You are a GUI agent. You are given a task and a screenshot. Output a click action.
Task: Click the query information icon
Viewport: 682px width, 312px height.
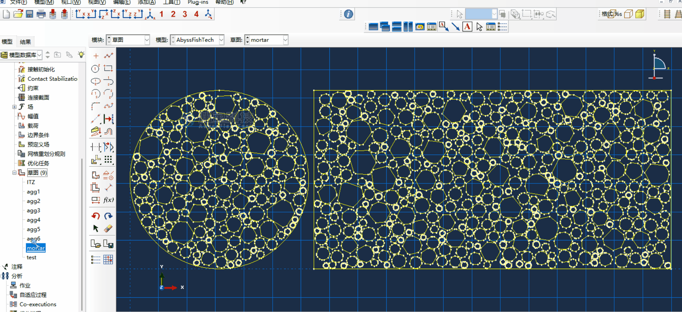pyautogui.click(x=348, y=14)
